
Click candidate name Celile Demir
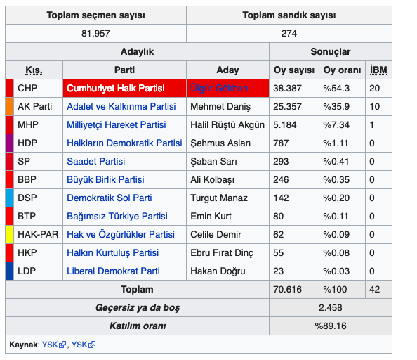(216, 234)
